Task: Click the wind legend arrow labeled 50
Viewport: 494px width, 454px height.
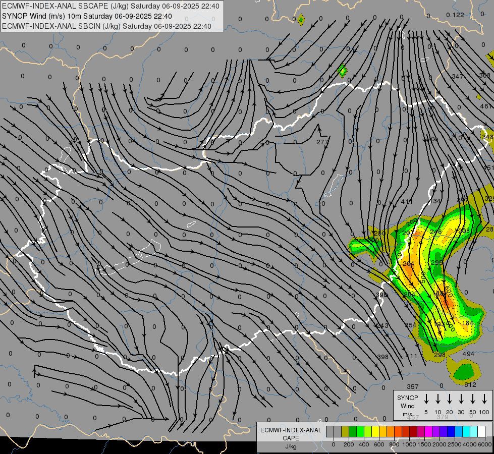Action: pos(473,399)
